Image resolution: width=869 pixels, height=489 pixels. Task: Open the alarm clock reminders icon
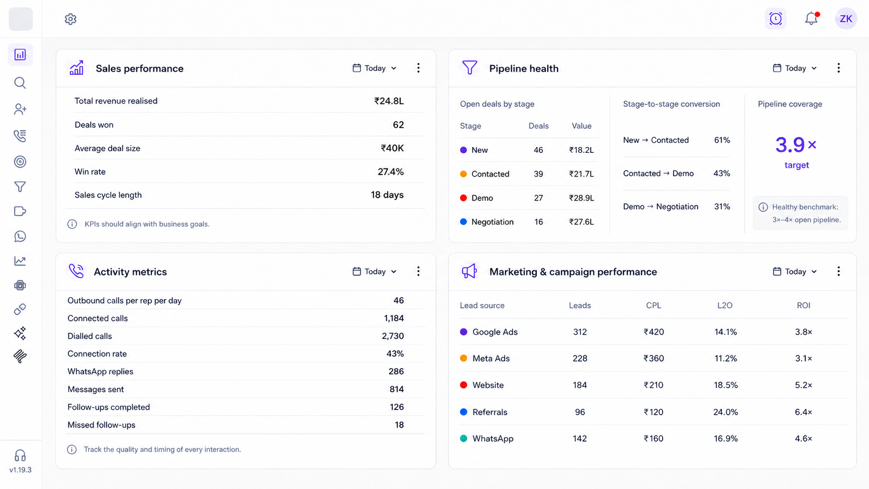775,19
